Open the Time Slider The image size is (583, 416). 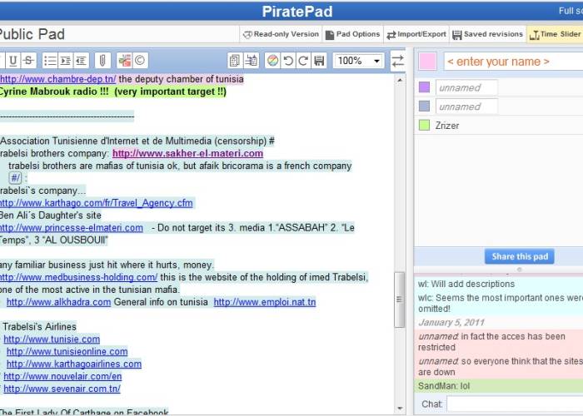(556, 34)
